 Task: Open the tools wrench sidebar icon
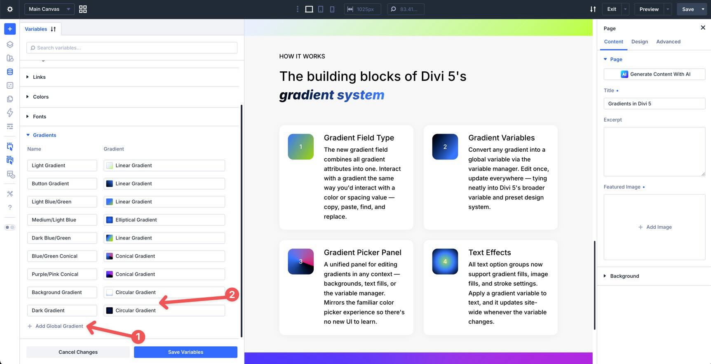[x=10, y=194]
